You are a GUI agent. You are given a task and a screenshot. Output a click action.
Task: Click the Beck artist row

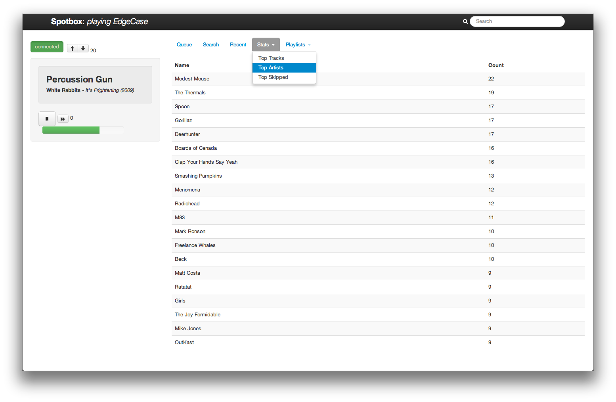[x=378, y=259]
